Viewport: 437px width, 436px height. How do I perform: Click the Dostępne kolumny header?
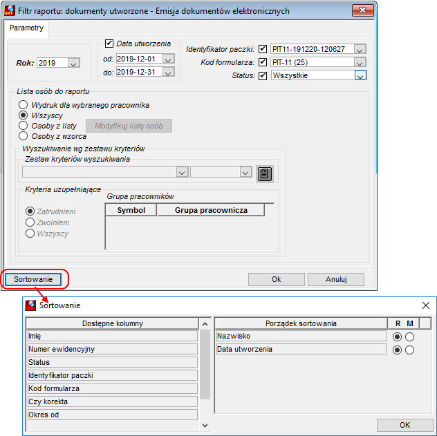click(x=112, y=323)
